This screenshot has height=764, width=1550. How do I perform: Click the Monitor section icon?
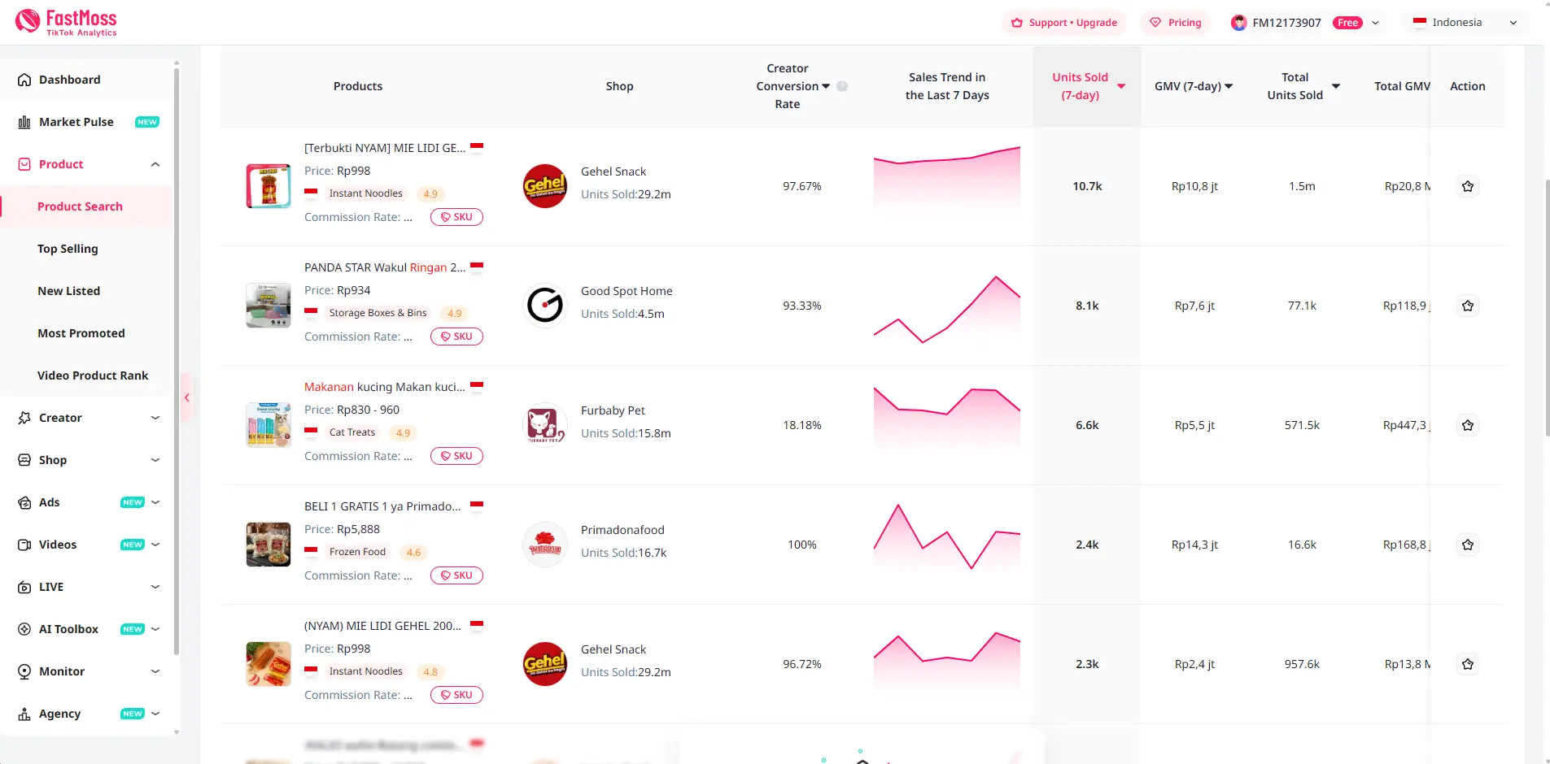pyautogui.click(x=24, y=671)
